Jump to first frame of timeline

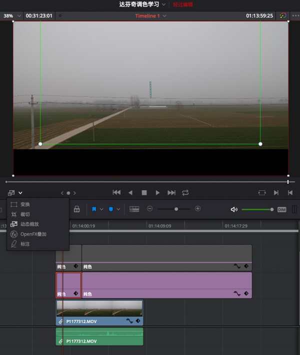(116, 193)
